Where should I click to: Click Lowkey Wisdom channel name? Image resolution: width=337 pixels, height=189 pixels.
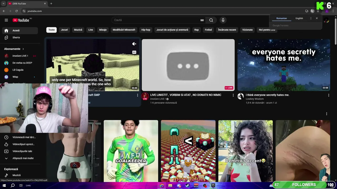click(x=255, y=99)
